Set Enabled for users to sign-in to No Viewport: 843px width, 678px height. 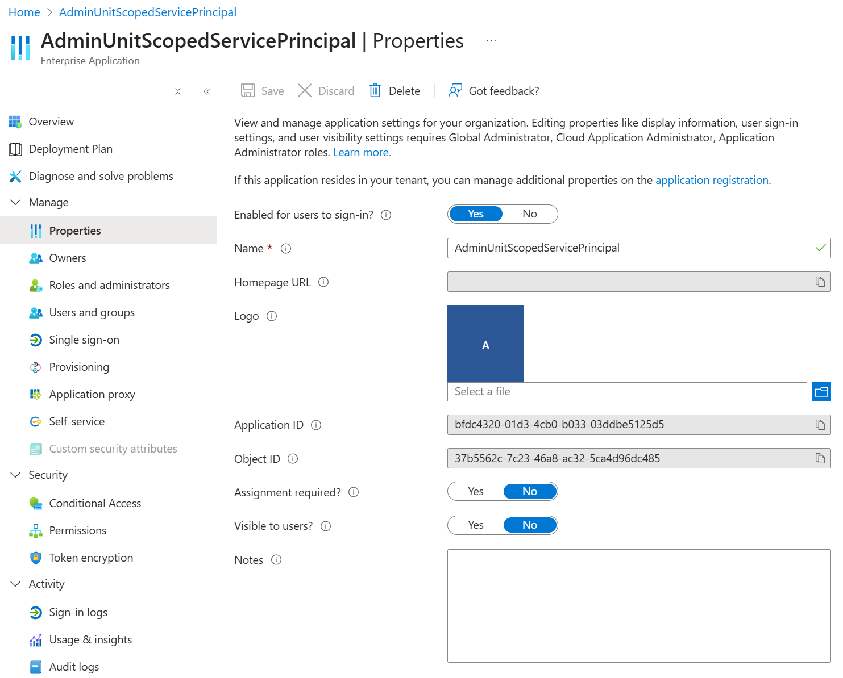pyautogui.click(x=530, y=214)
